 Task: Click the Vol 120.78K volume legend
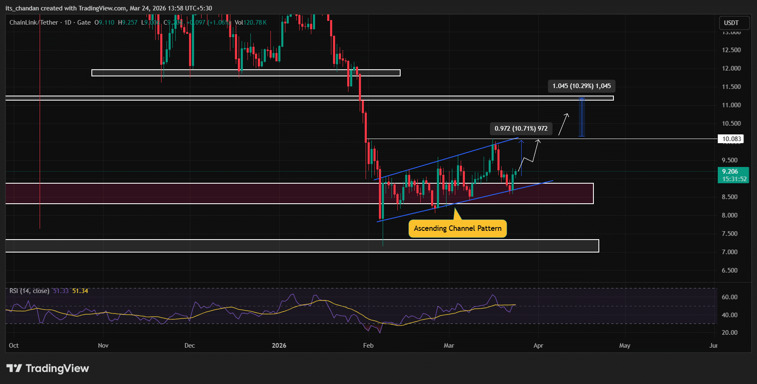click(250, 23)
